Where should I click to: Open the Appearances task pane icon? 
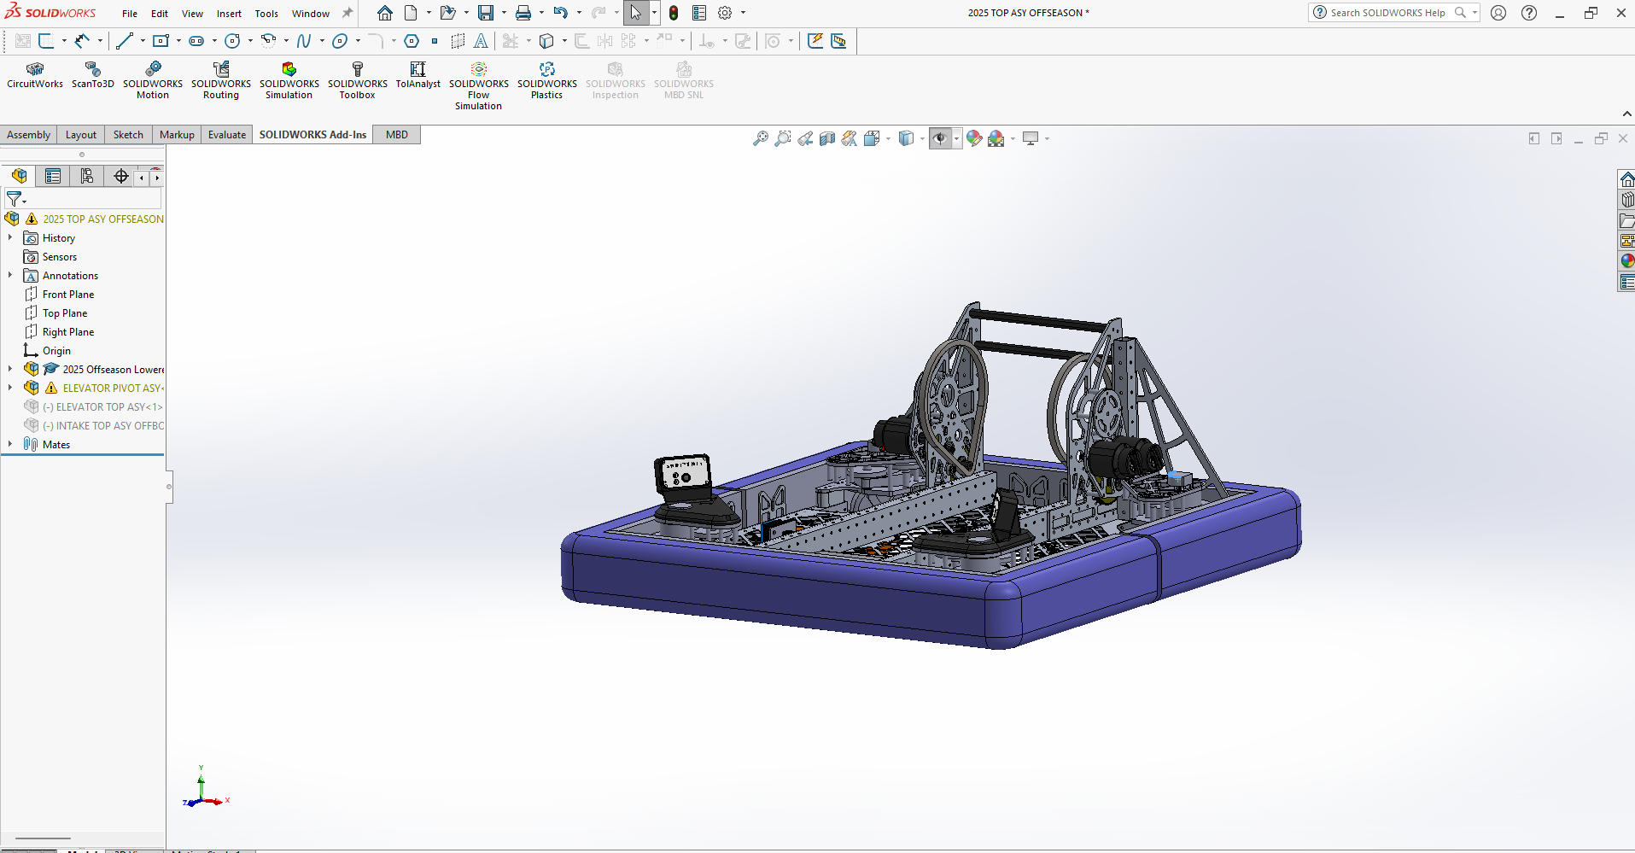[1626, 261]
